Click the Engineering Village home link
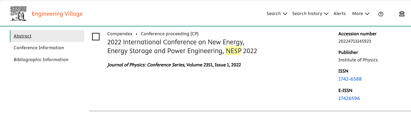Image resolution: width=411 pixels, height=114 pixels. tap(57, 14)
